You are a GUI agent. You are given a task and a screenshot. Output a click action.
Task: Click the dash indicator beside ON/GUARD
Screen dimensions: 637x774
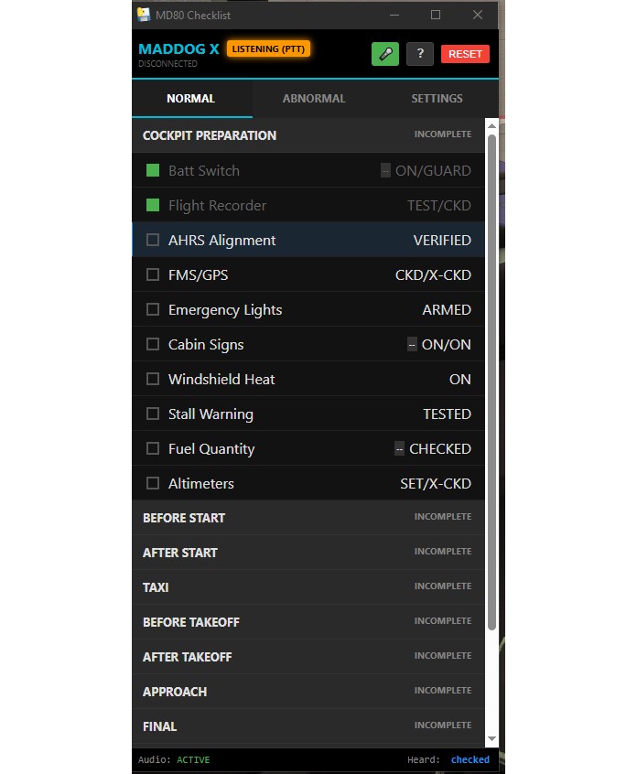(385, 171)
